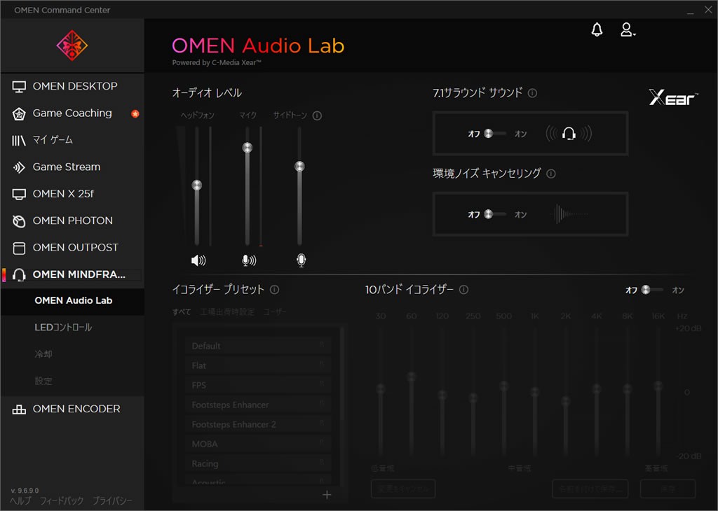The width and height of the screenshot is (718, 511).
Task: Open OMEN PHOTON mouse settings
Action: [x=72, y=220]
